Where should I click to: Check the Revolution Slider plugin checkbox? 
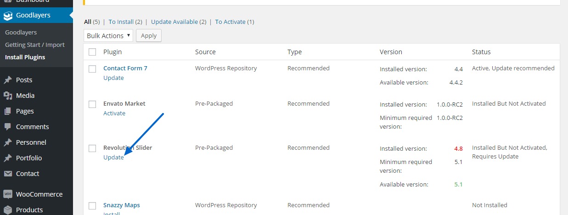pyautogui.click(x=92, y=148)
